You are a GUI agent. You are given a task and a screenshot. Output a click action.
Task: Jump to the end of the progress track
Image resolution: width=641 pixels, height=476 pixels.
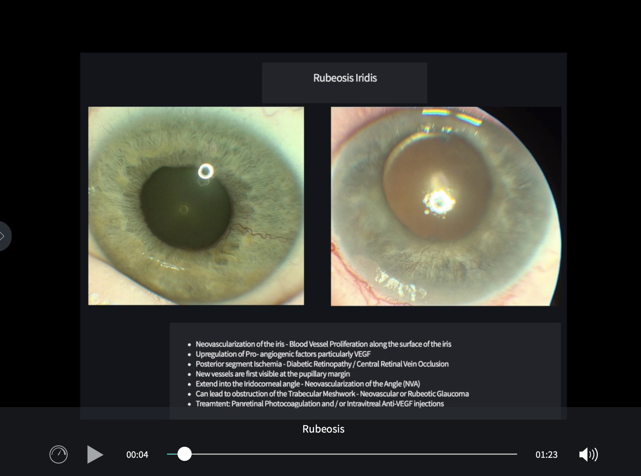516,454
